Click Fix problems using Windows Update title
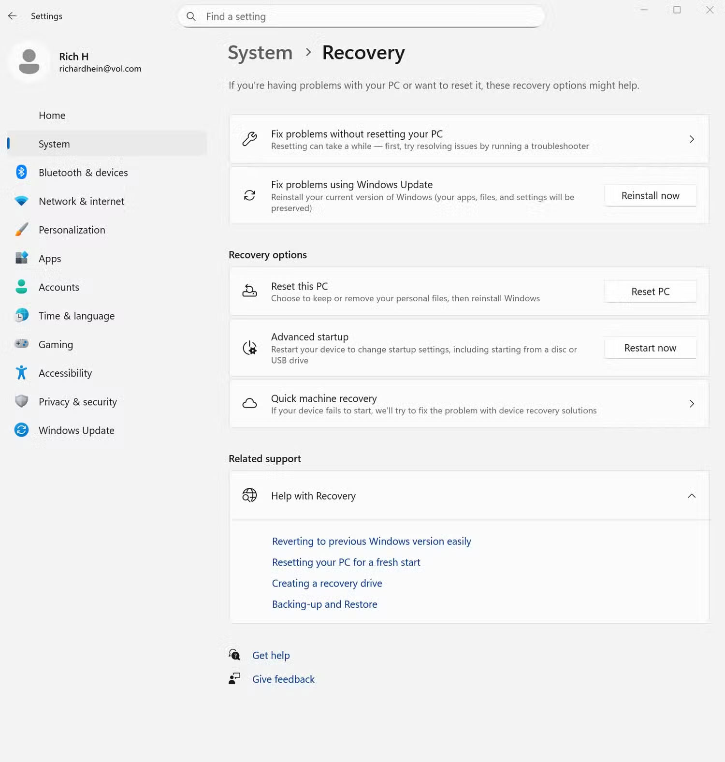 pyautogui.click(x=351, y=185)
